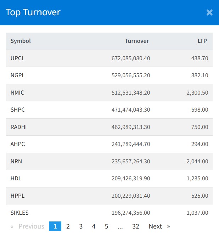This screenshot has width=219, height=242.
Task: Click the LTP column header
Action: click(202, 41)
